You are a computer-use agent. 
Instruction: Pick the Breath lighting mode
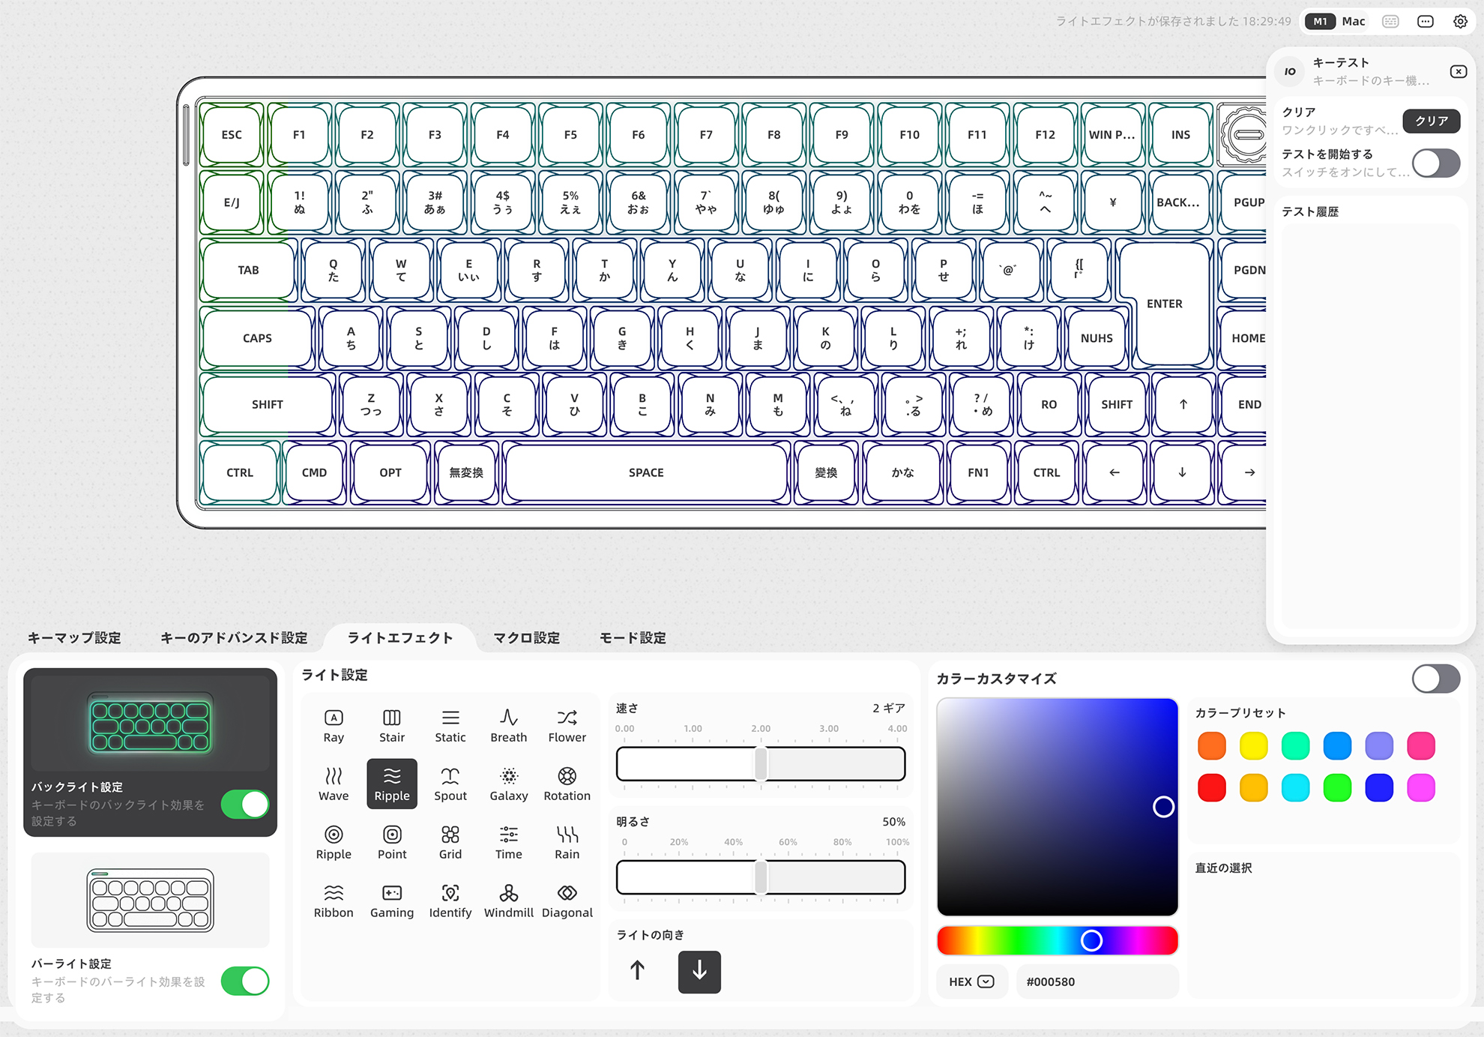tap(508, 725)
